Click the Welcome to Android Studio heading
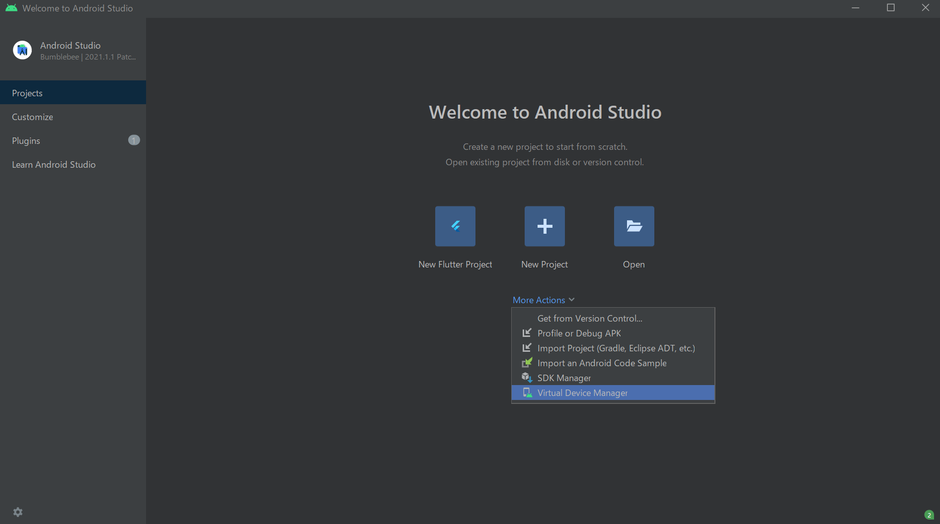This screenshot has height=524, width=940. [x=545, y=112]
